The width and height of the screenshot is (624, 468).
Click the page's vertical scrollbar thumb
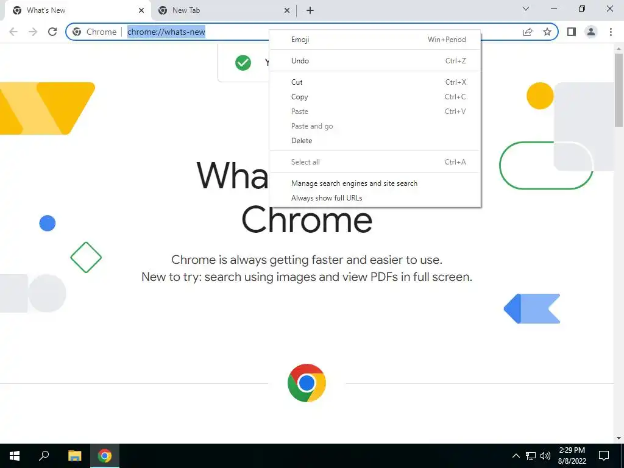click(x=619, y=90)
